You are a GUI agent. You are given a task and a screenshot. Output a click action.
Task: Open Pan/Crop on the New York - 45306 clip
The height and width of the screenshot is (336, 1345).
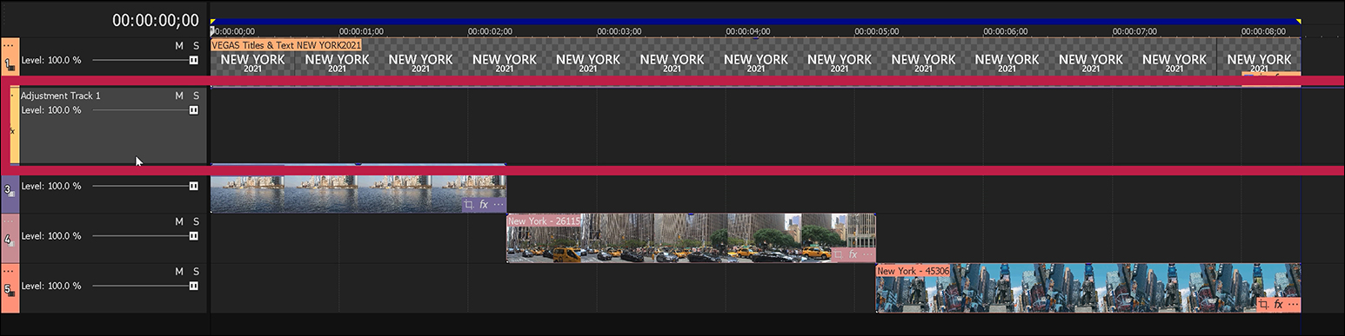pyautogui.click(x=1263, y=305)
